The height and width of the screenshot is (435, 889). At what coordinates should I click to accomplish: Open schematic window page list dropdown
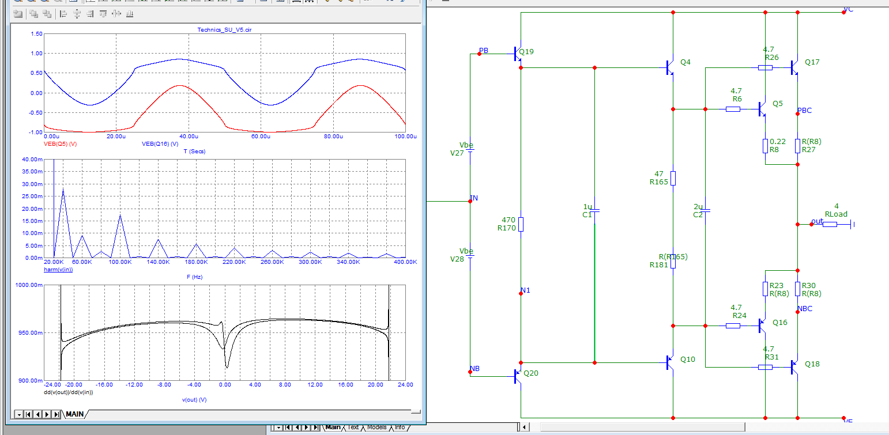coord(279,428)
